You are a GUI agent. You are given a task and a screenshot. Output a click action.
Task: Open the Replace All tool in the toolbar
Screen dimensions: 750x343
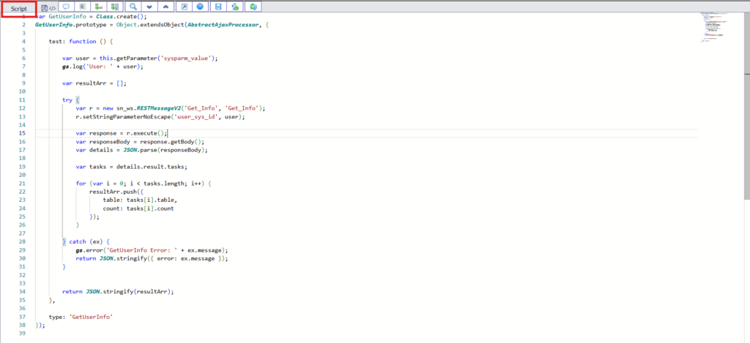point(115,7)
